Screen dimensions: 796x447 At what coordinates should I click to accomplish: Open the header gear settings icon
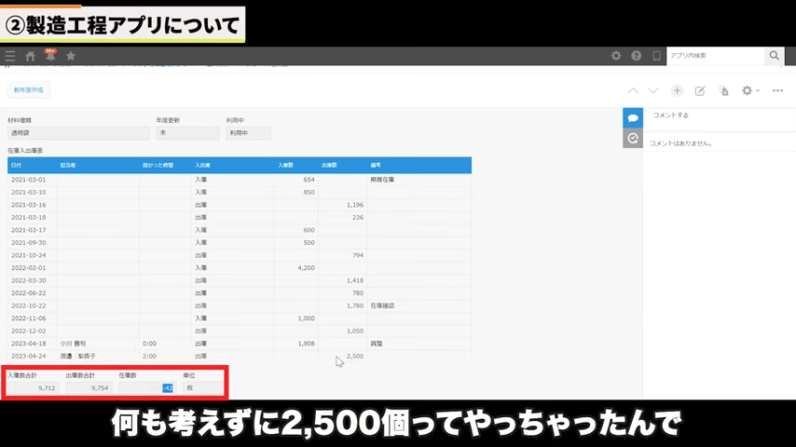[x=616, y=56]
